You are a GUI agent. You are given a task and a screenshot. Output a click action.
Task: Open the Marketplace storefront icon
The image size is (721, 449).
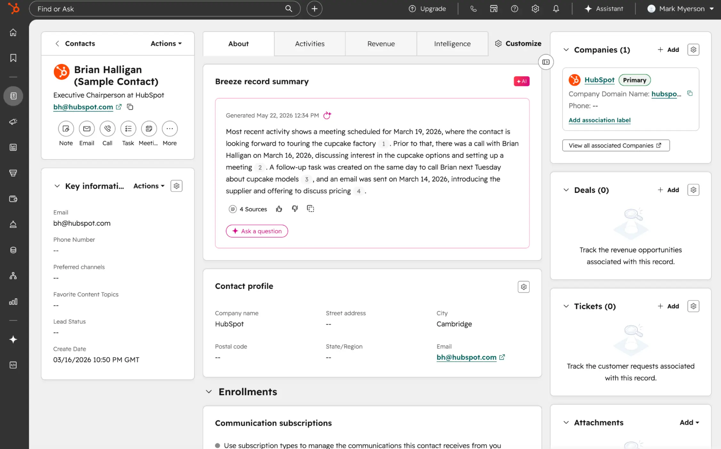tap(494, 9)
